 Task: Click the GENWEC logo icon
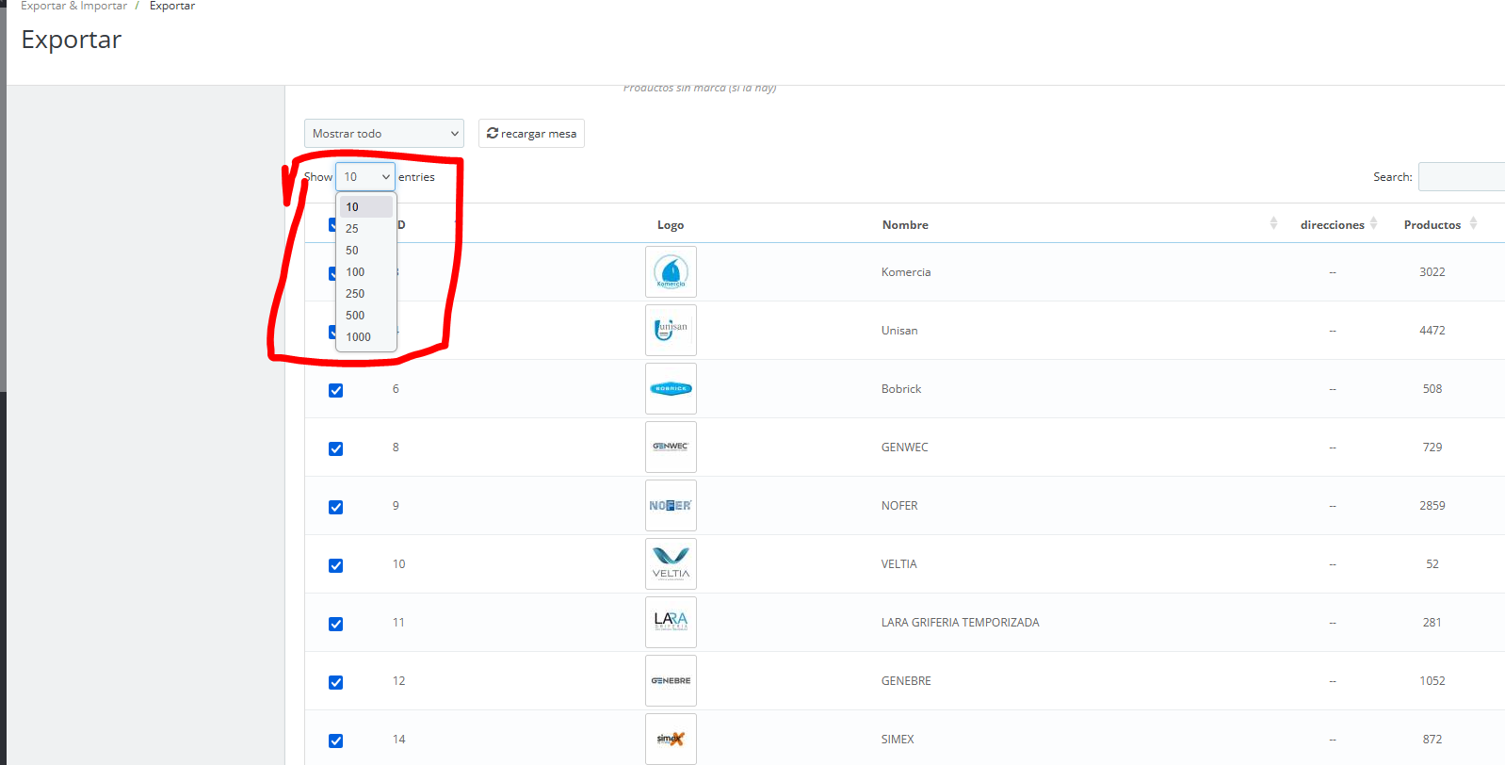tap(671, 448)
